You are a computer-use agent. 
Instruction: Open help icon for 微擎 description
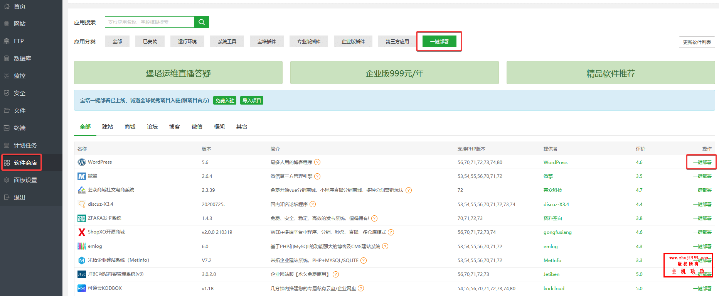click(317, 176)
